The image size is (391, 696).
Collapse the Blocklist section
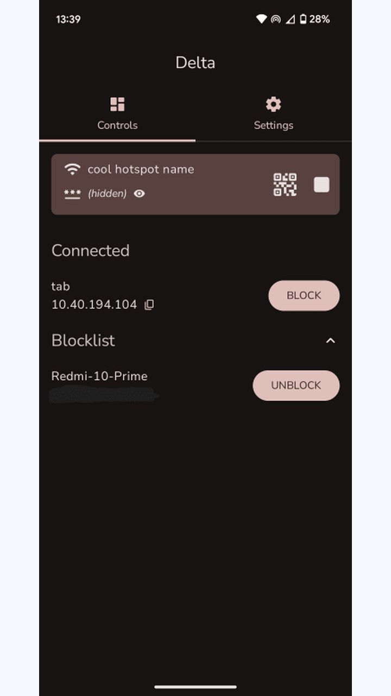(330, 340)
